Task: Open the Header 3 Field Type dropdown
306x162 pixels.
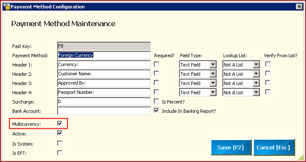Action: tap(213, 83)
